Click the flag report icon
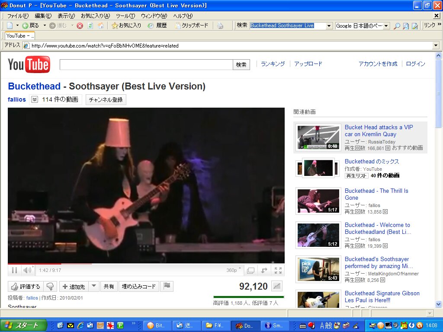The image size is (443, 332). 167,286
